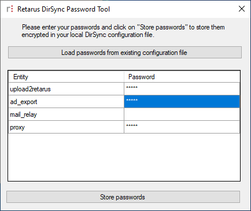Select the Password column header
This screenshot has height=211, width=251.
point(182,77)
